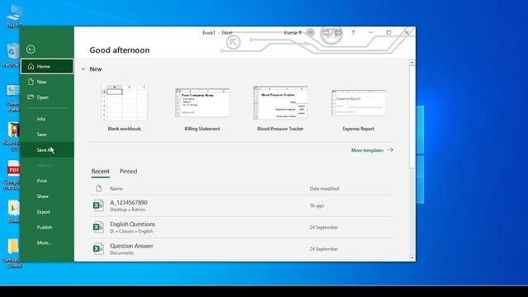Select the yellow folder desktop icon

(x=13, y=253)
